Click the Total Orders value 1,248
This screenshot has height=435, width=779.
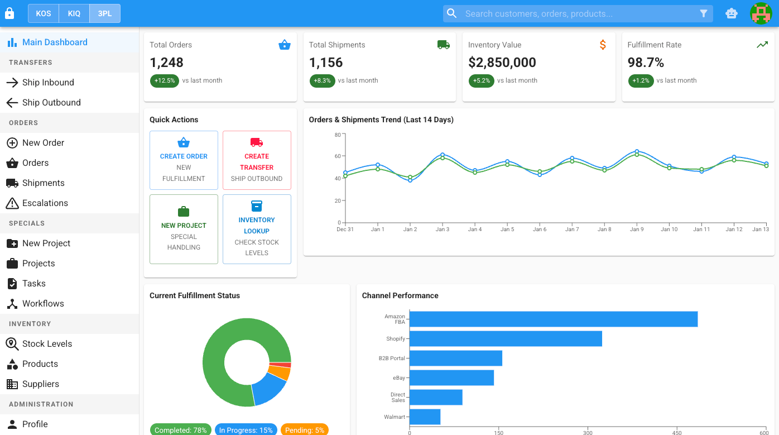(x=167, y=63)
